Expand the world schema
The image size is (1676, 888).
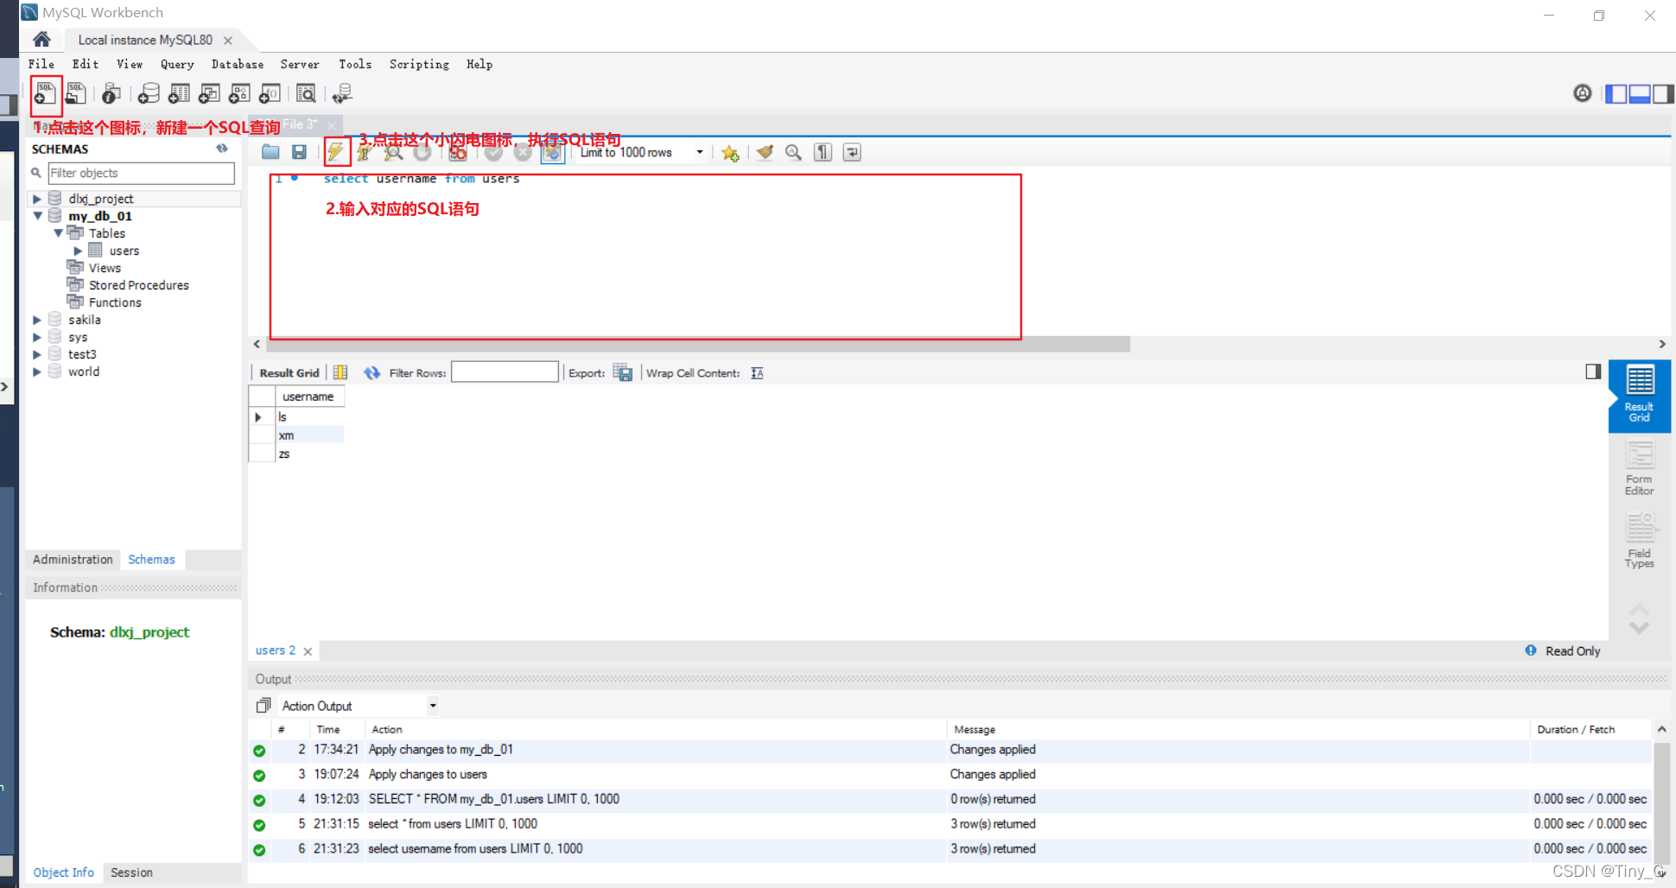(x=37, y=371)
